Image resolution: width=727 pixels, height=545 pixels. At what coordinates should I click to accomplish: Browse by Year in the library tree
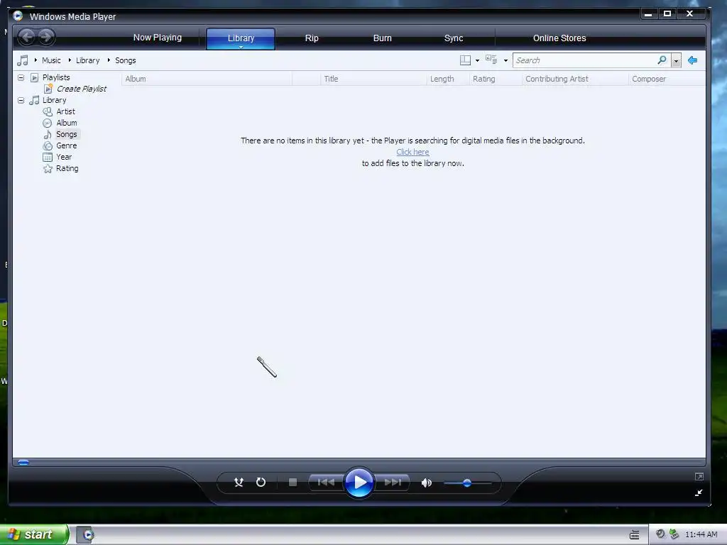(x=64, y=157)
